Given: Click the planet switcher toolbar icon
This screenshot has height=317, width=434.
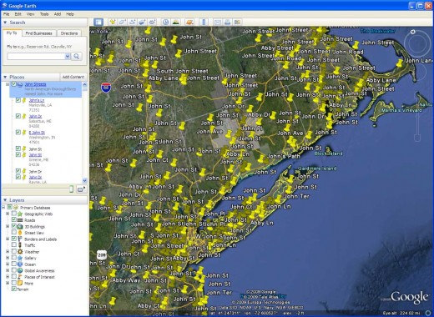Looking at the screenshot, I should (x=189, y=22).
